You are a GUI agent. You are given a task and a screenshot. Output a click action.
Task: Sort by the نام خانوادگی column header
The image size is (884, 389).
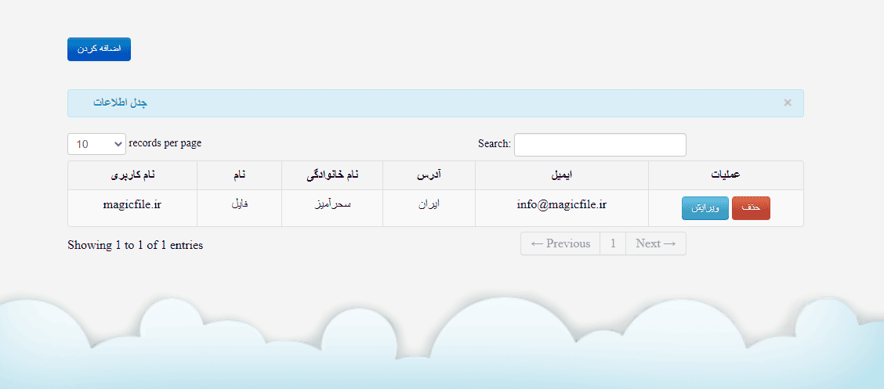[332, 175]
